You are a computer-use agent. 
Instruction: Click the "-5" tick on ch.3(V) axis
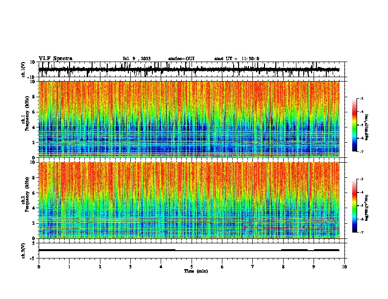click(x=33, y=258)
